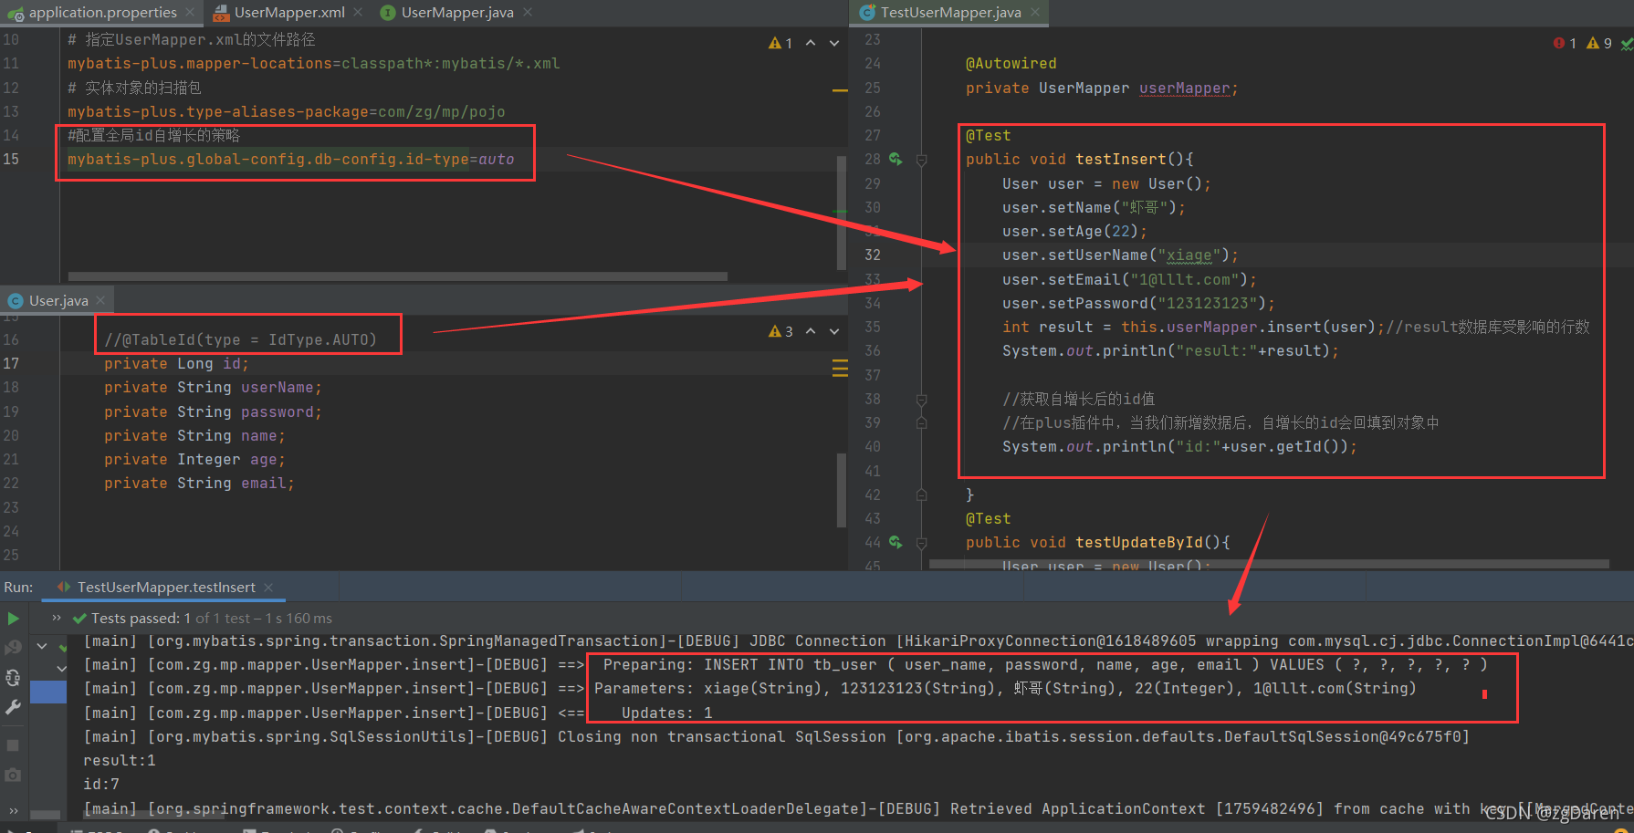Close the application.properties tab
Viewport: 1634px width, 833px height.
[x=190, y=13]
